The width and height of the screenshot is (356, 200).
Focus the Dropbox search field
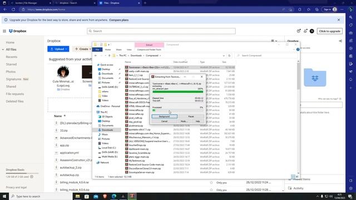pyautogui.click(x=161, y=31)
